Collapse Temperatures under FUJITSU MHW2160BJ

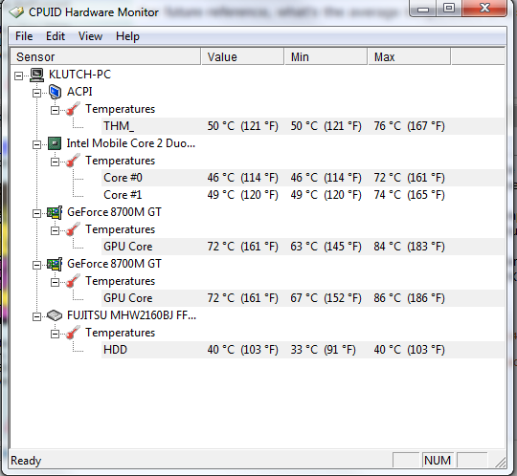(56, 334)
